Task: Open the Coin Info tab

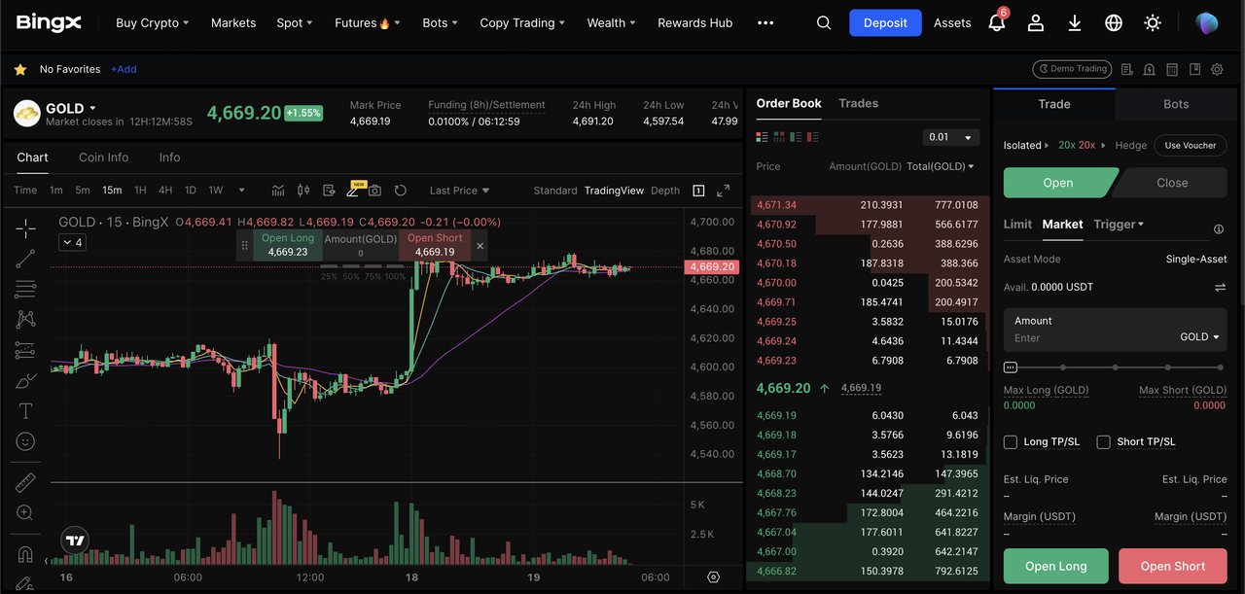Action: [103, 157]
